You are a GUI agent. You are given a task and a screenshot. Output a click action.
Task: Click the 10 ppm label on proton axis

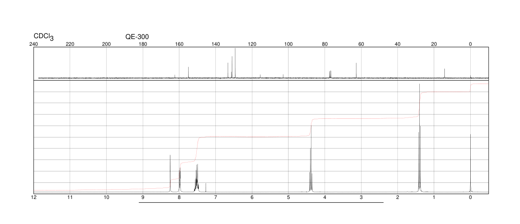click(x=107, y=198)
